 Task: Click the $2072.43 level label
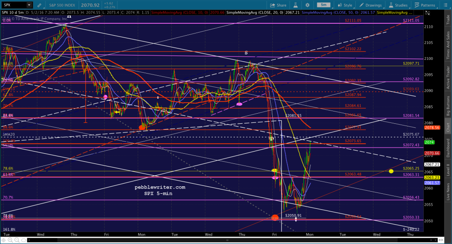(411, 145)
